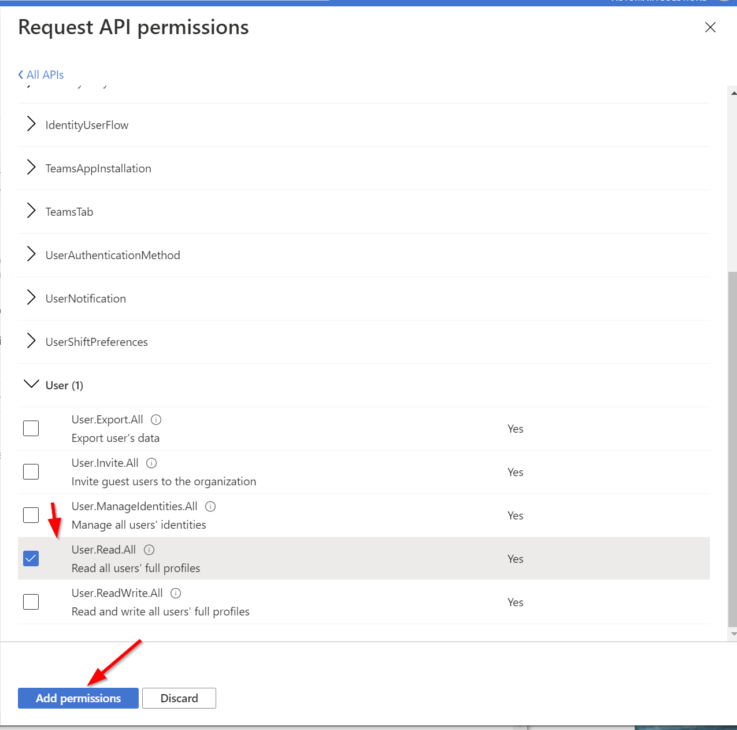Viewport: 737px width, 730px height.
Task: Click the scrollbar up arrow
Action: coord(733,93)
